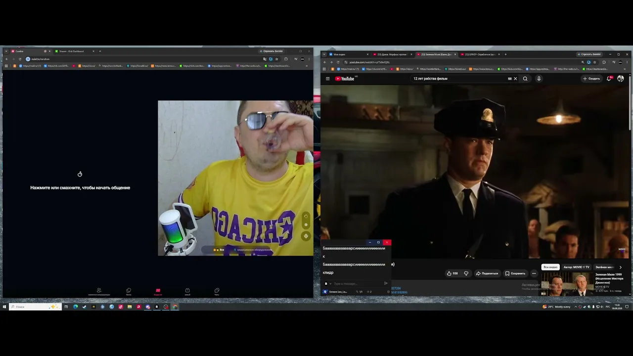Expand the tab search dropdown in YouTube window
This screenshot has height=356, width=633.
(324, 54)
